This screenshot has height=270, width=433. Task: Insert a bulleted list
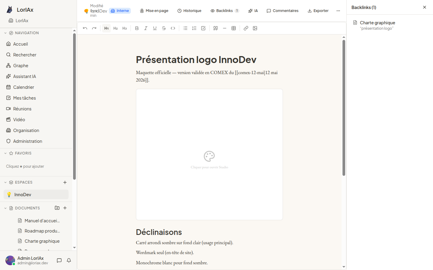coord(185,28)
